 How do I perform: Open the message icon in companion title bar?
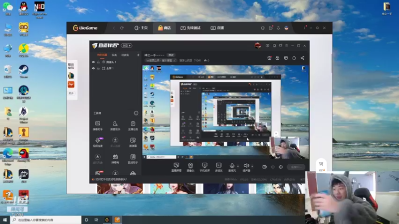click(267, 46)
